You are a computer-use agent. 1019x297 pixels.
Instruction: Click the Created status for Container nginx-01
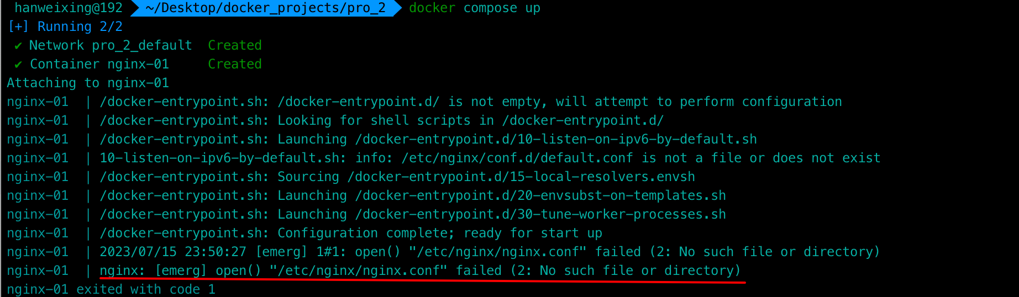[235, 64]
